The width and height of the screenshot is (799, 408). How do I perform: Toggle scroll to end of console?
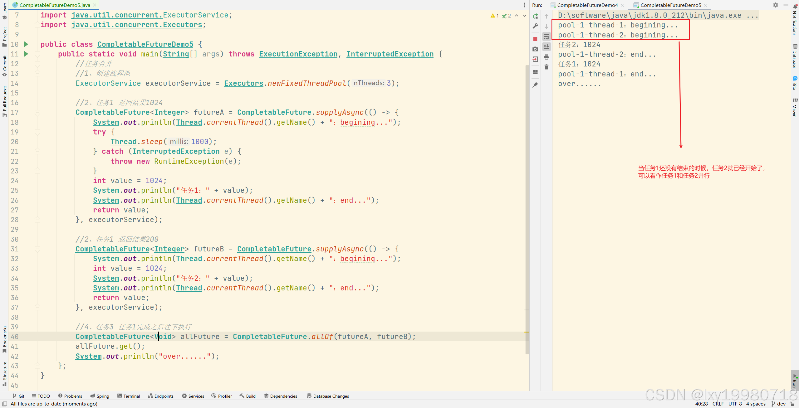(547, 47)
